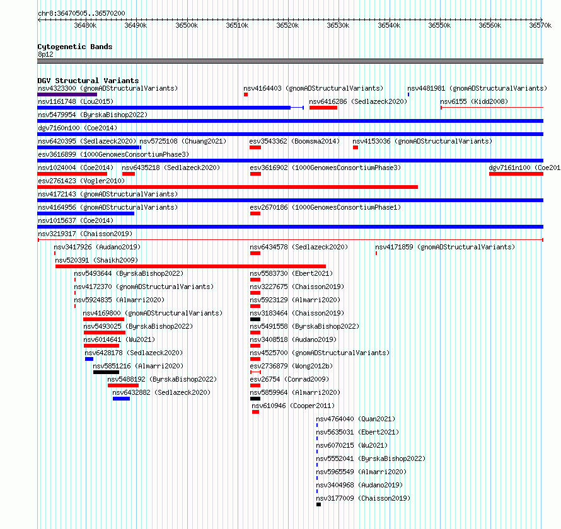Select nsv1015637 (Coe2014) label

(76, 220)
